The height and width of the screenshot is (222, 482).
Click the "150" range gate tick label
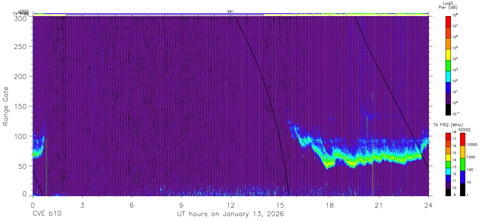[21, 106]
